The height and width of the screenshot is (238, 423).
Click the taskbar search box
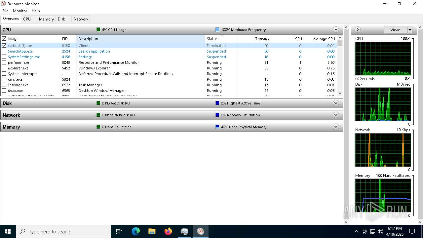pyautogui.click(x=63, y=231)
